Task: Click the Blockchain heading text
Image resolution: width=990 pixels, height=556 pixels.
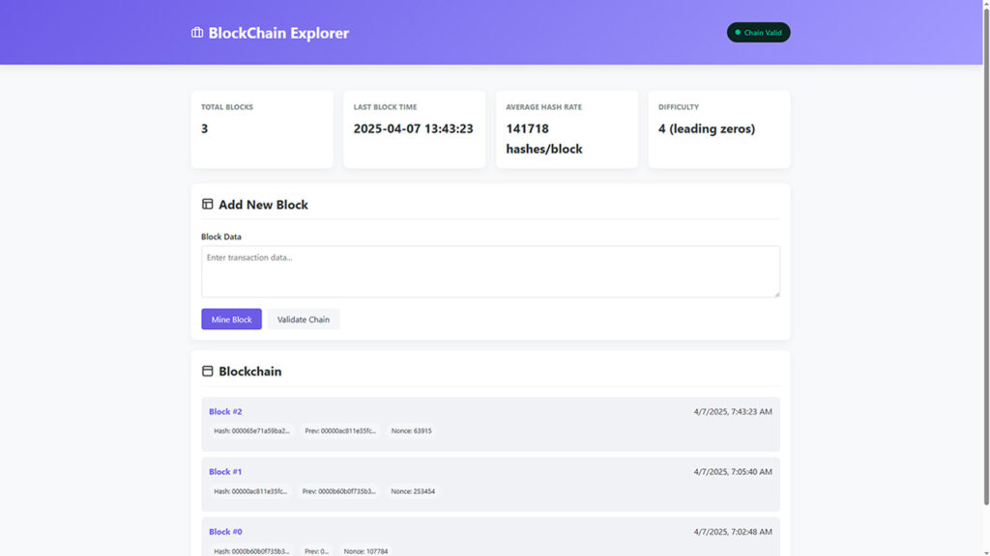Action: click(250, 372)
